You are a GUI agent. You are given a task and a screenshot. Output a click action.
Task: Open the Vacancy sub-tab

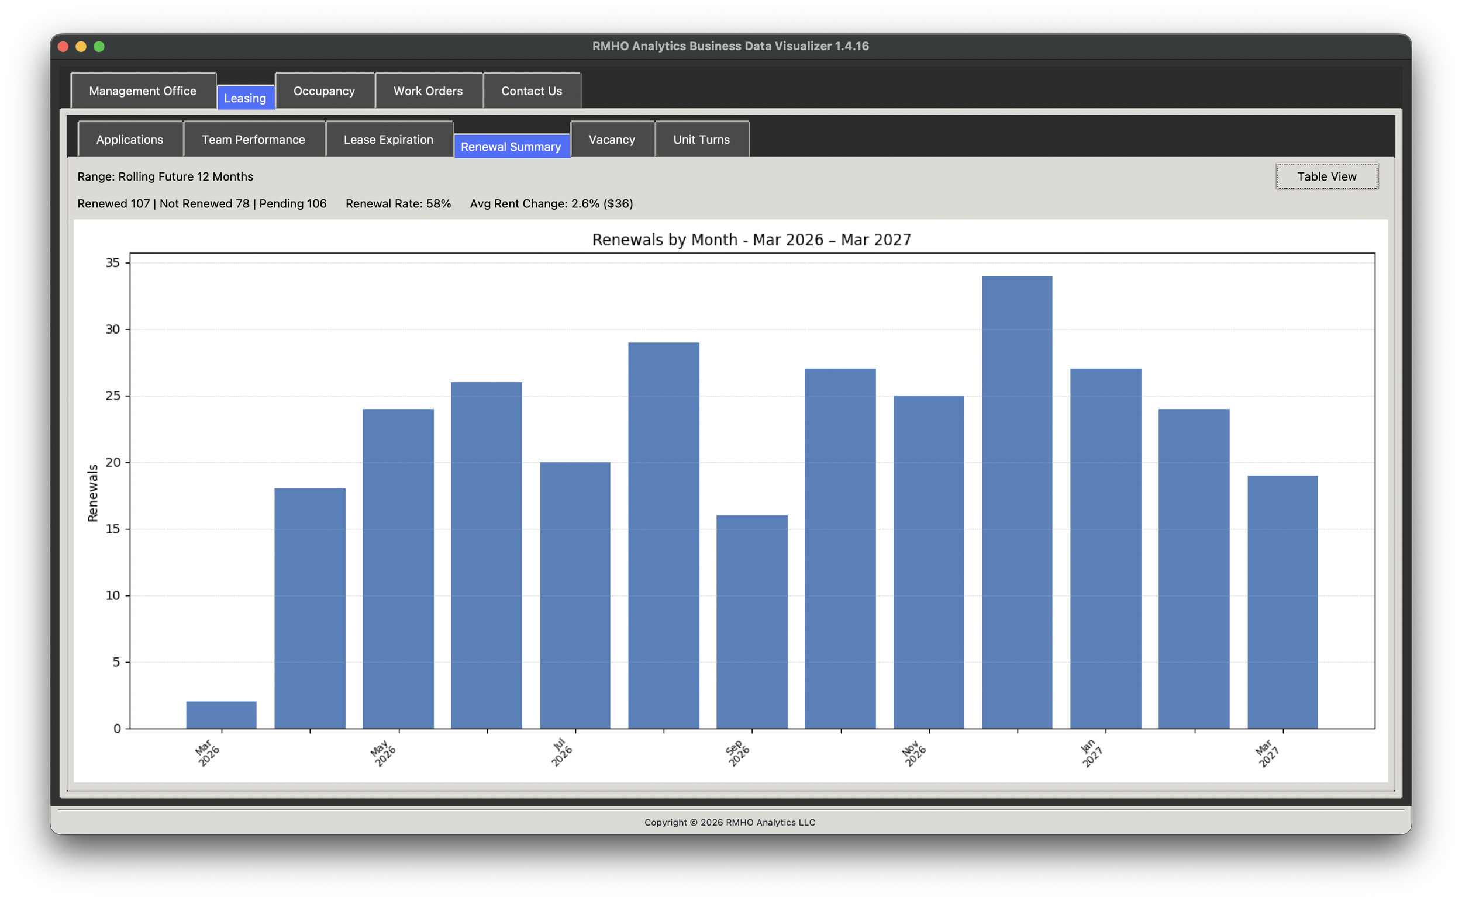click(611, 140)
